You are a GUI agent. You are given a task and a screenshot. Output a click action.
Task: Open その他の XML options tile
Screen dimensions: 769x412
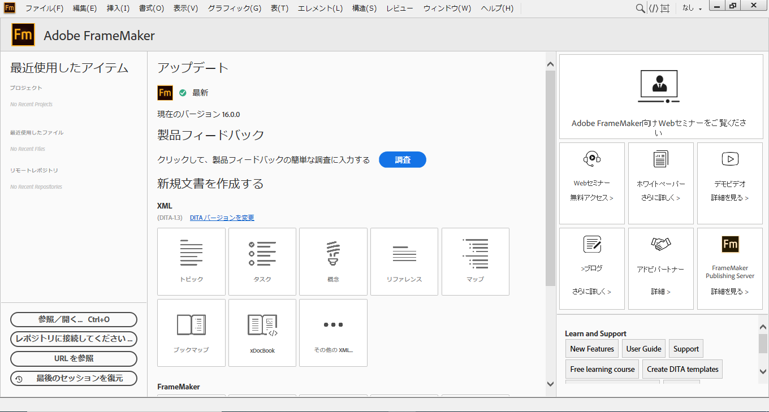pos(333,332)
